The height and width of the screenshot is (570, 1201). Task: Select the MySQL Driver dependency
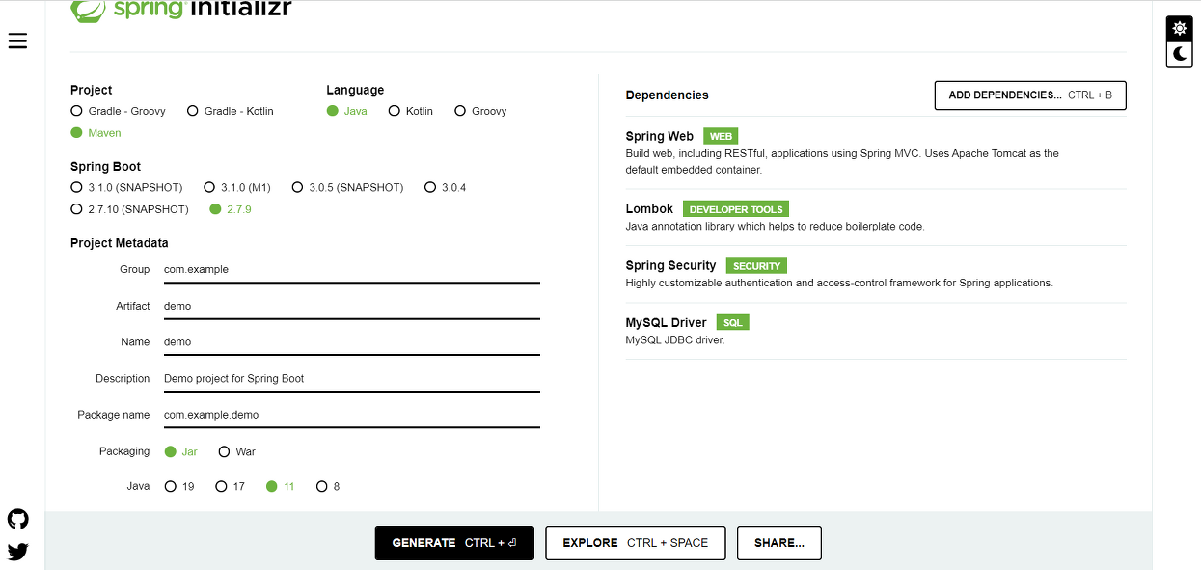click(x=875, y=331)
